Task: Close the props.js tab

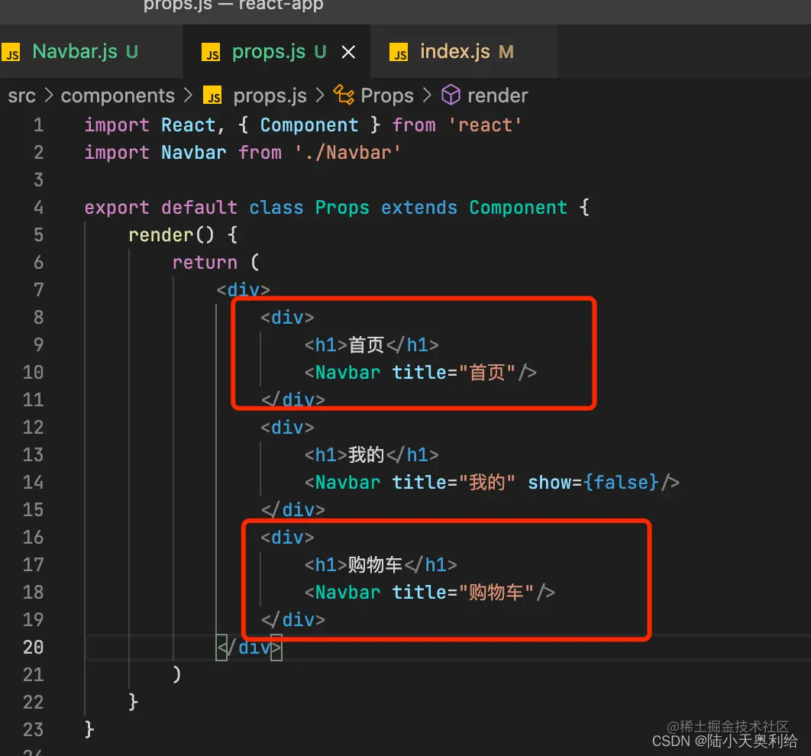Action: pos(348,52)
